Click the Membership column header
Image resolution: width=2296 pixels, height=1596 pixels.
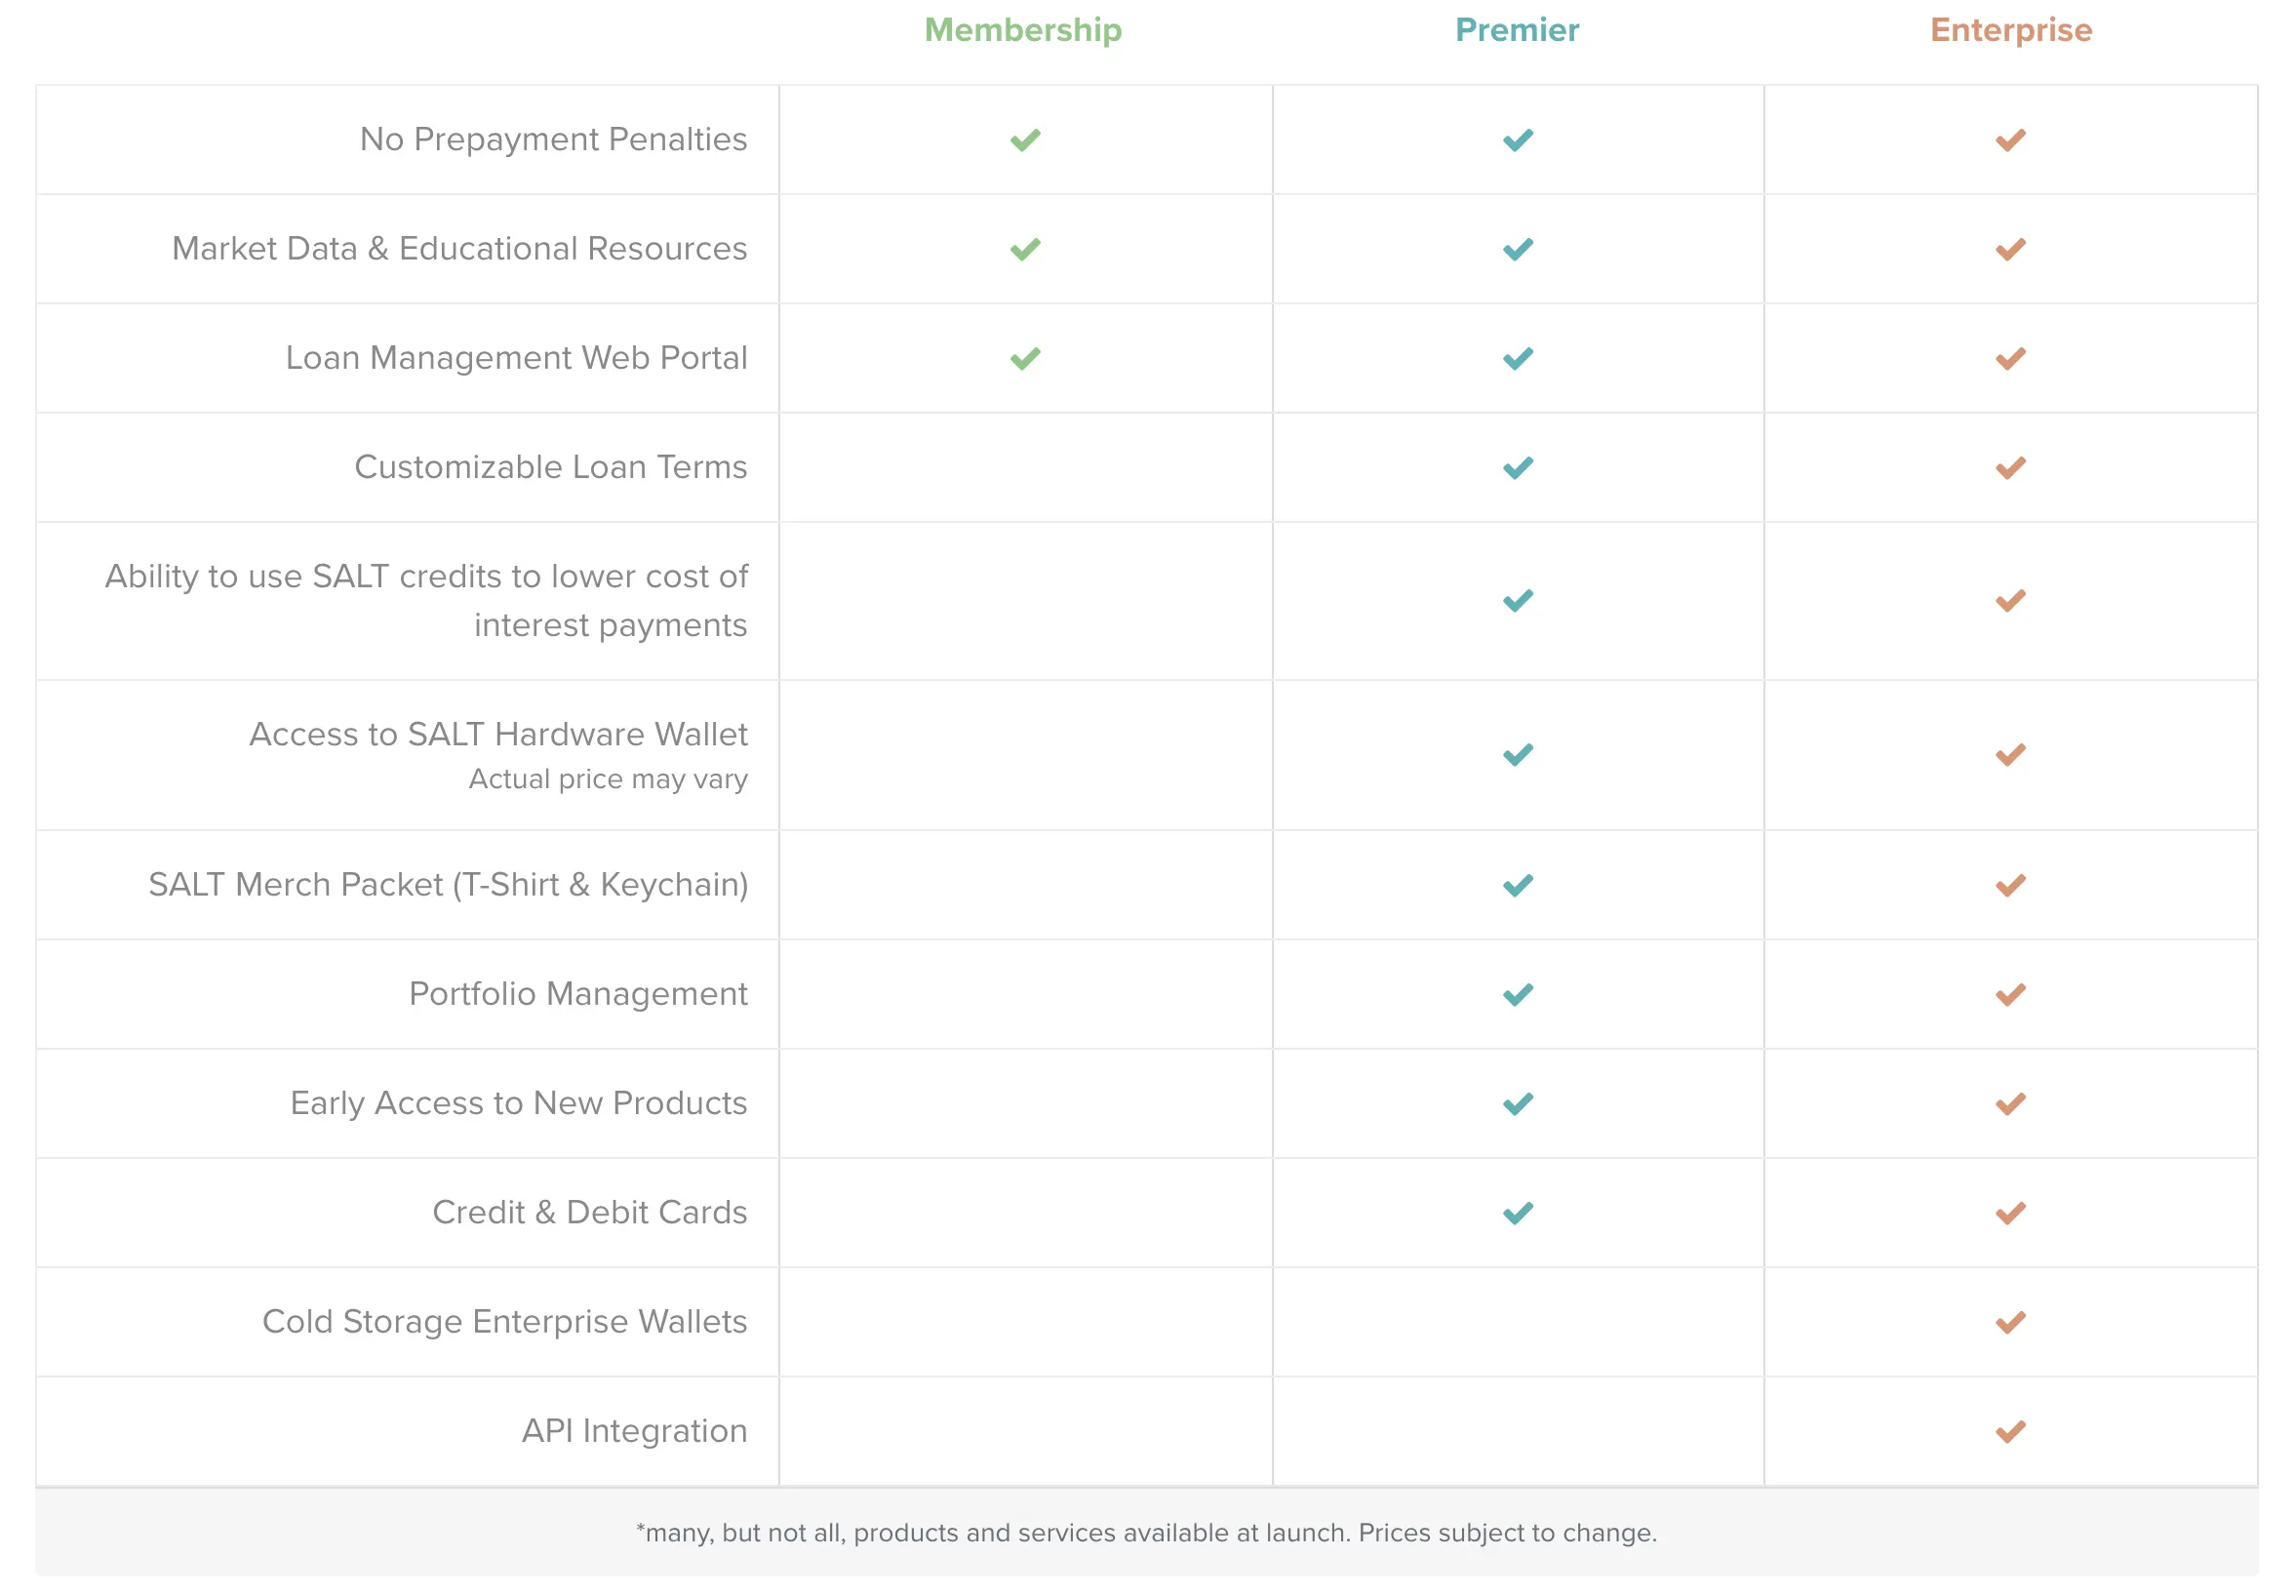1022,30
